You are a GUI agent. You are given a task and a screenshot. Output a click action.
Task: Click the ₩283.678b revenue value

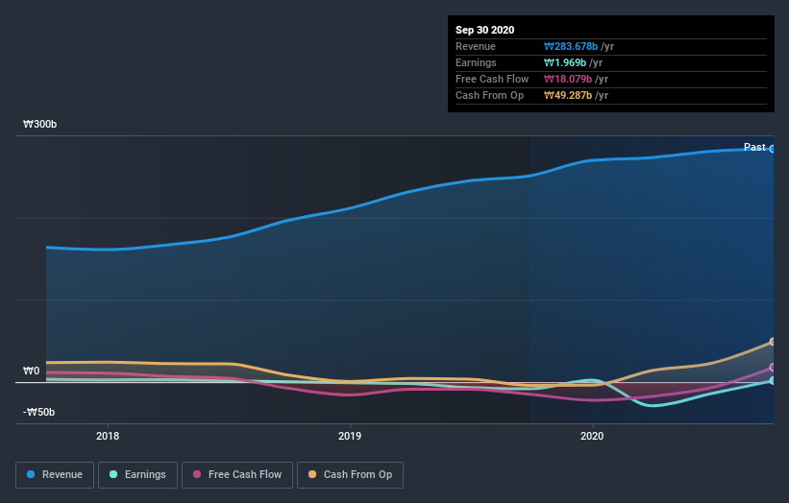(571, 46)
